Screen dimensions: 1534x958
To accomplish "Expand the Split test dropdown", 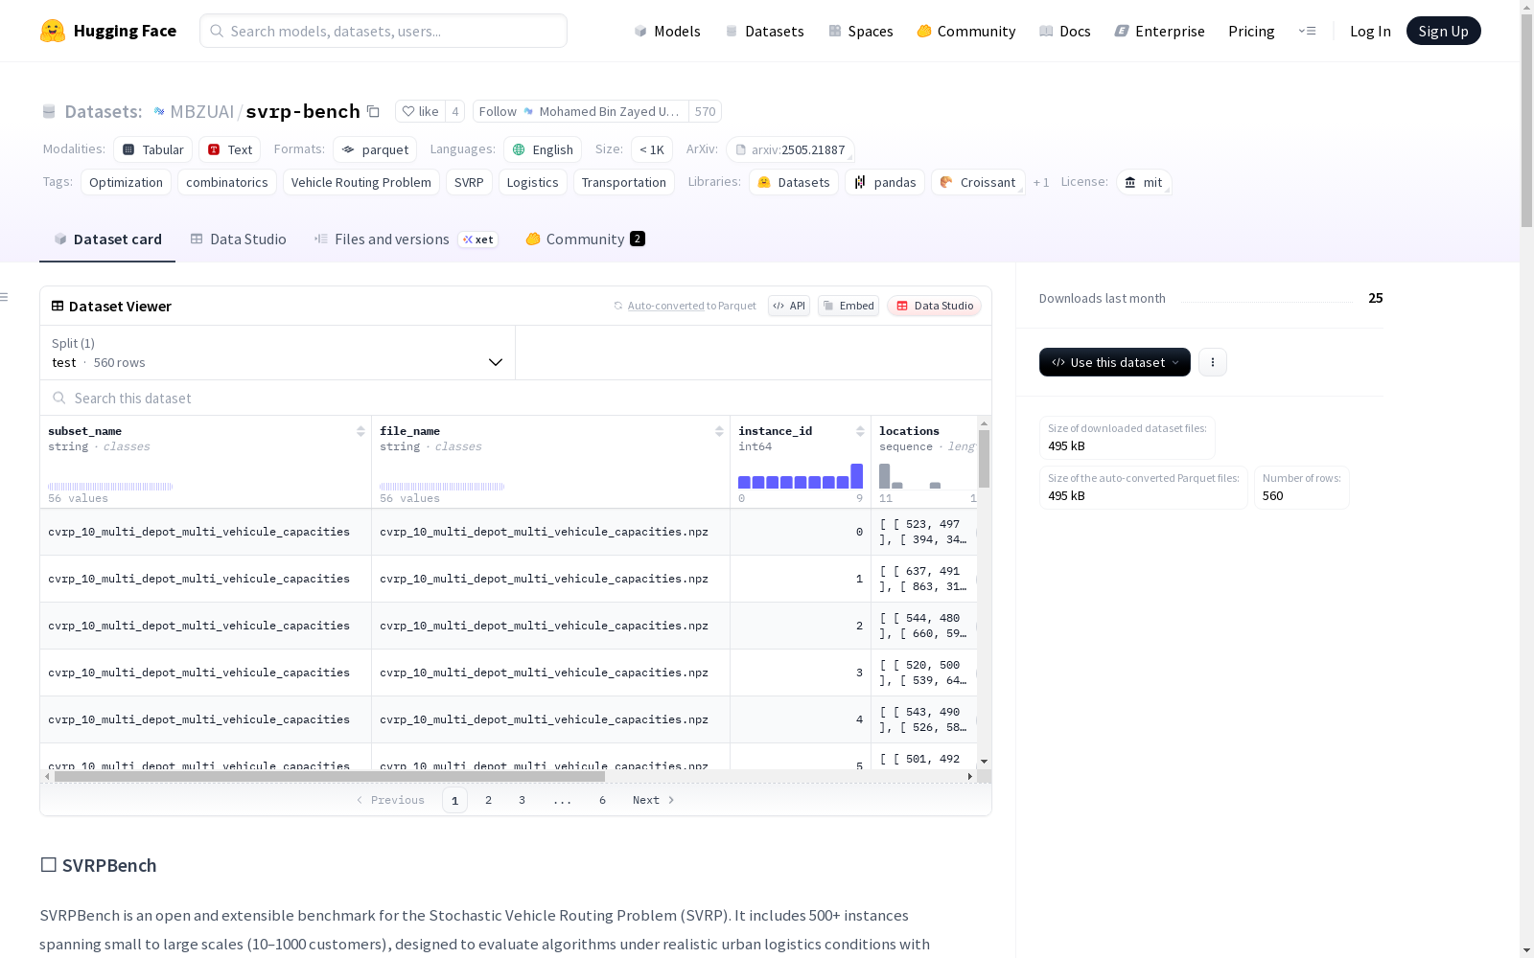I will point(278,353).
